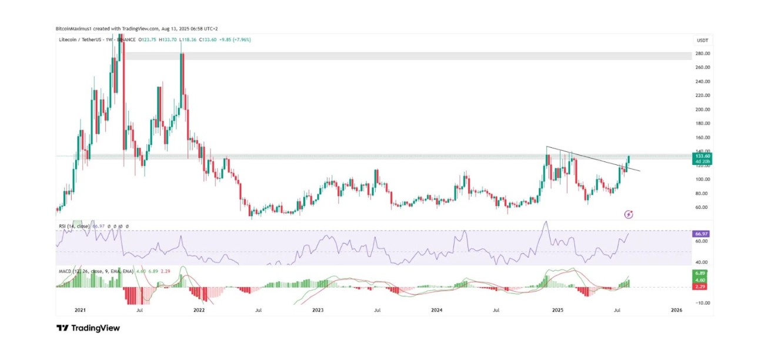Click the purple 66.97 RSI value tag
The image size is (775, 341).
coord(701,234)
